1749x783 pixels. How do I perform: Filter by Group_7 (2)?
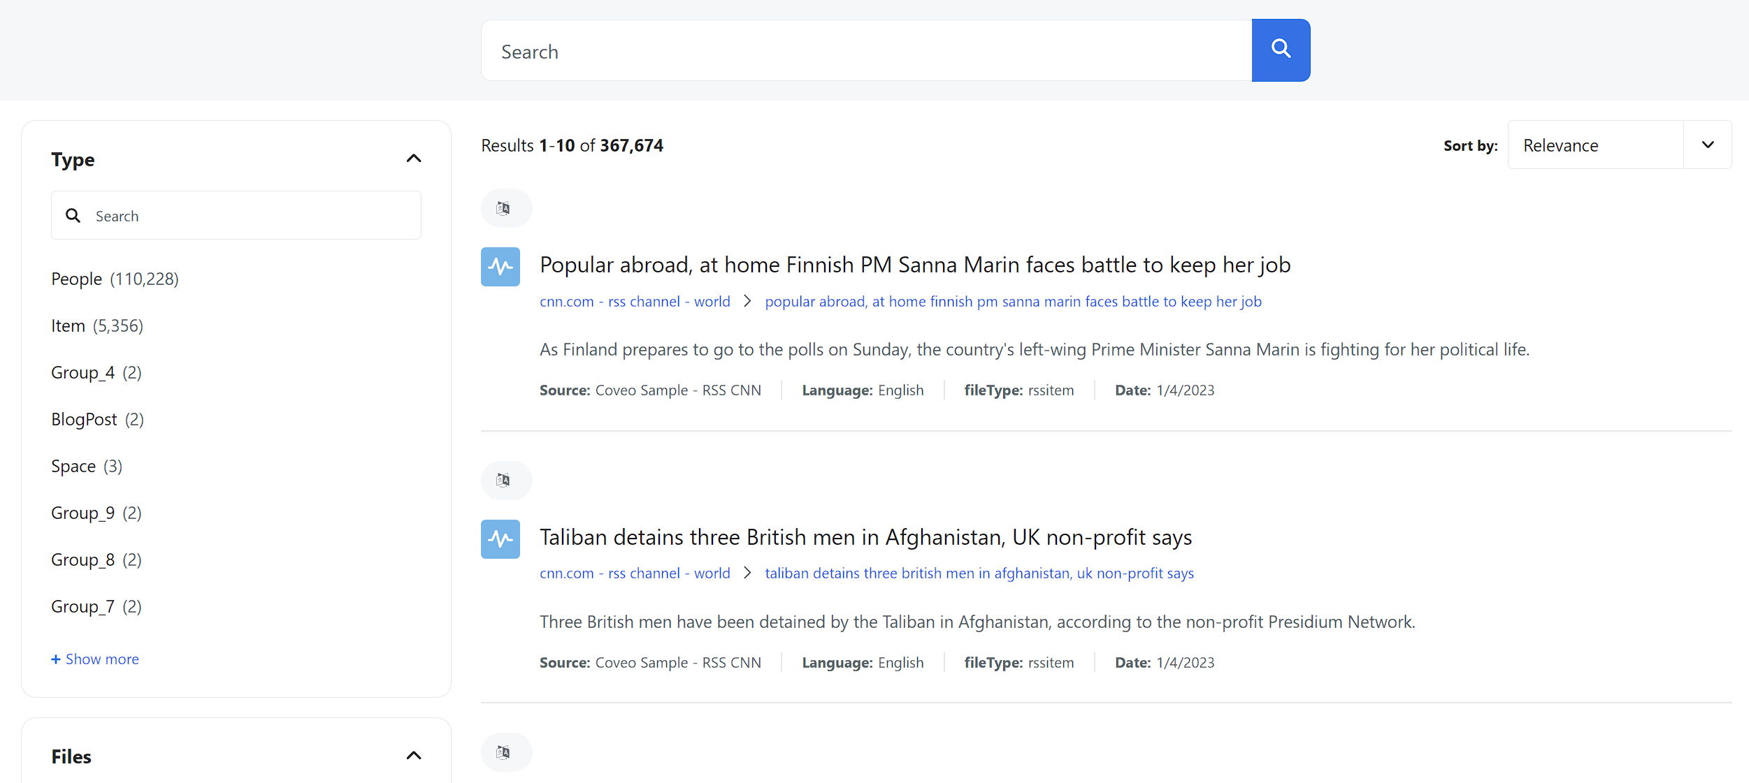(x=96, y=606)
